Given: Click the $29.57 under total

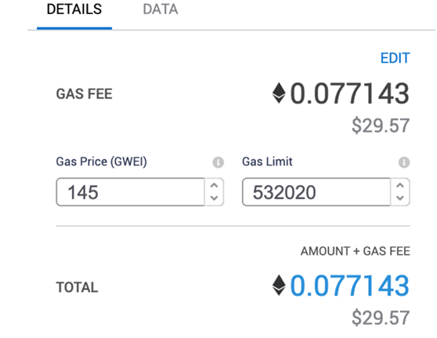Looking at the screenshot, I should pyautogui.click(x=381, y=318).
